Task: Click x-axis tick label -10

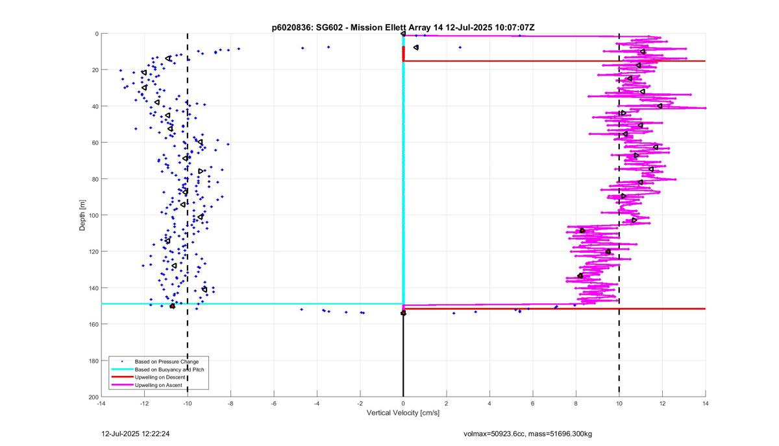Action: tap(187, 403)
